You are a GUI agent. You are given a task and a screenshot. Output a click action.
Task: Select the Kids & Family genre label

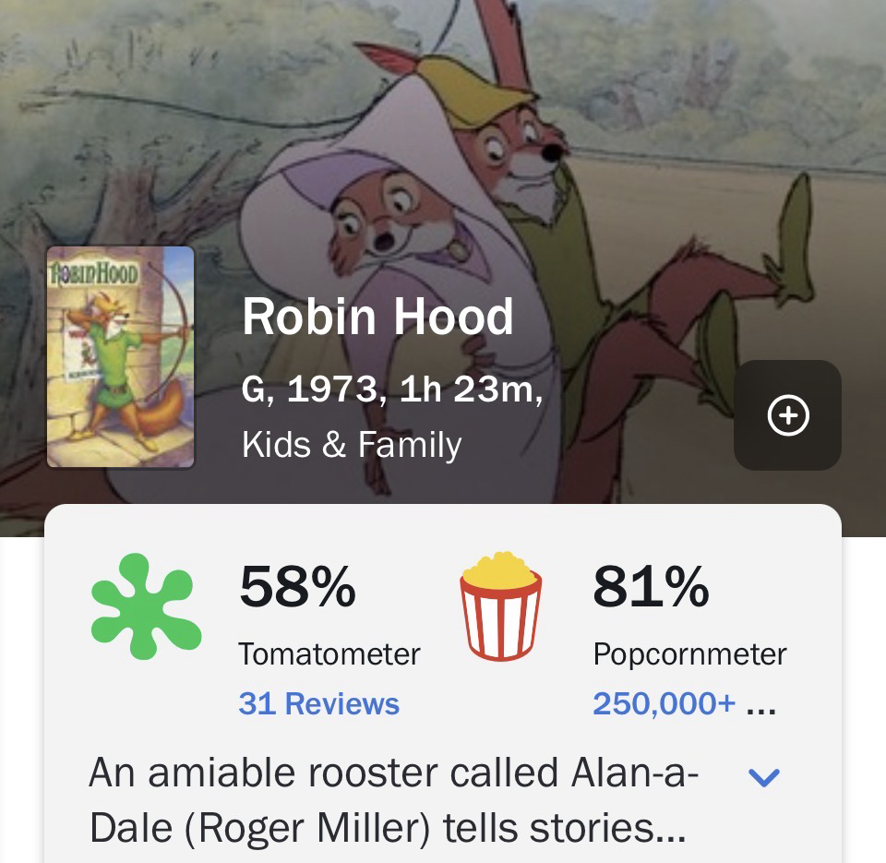(352, 445)
